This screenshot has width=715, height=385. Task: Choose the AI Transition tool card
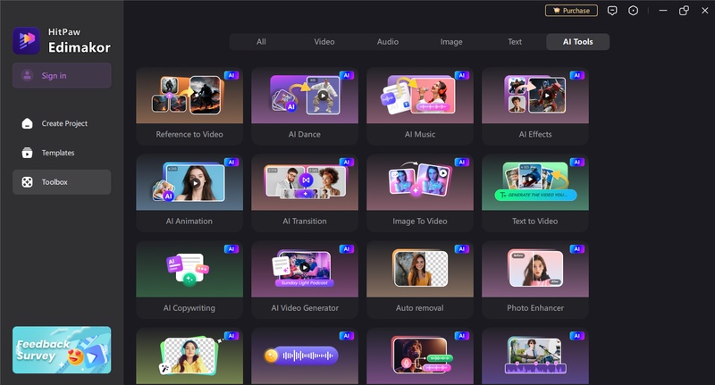(305, 193)
